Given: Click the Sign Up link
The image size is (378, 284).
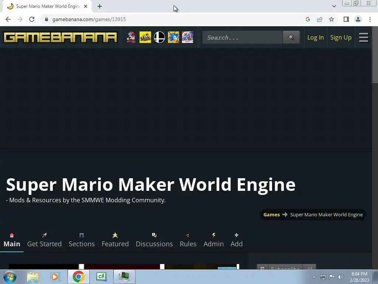Looking at the screenshot, I should tap(341, 37).
